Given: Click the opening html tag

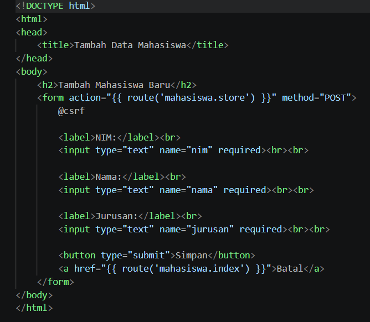Looking at the screenshot, I should [x=32, y=19].
